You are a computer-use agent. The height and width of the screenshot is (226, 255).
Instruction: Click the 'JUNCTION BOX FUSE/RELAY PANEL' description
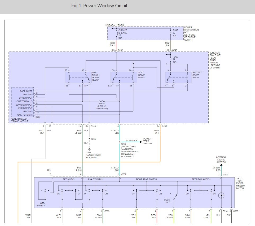tap(215, 60)
